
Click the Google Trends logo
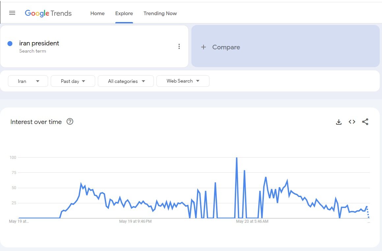(x=48, y=13)
